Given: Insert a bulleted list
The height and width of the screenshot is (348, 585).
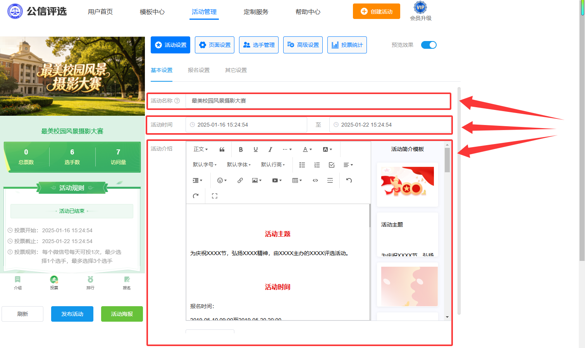Looking at the screenshot, I should pos(302,165).
